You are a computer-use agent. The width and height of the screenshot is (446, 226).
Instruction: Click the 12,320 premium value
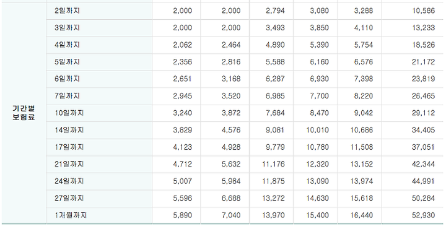(x=317, y=164)
